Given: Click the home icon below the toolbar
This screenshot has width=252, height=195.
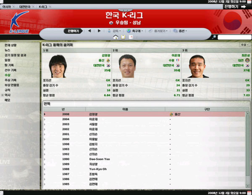Looking at the screenshot, I should [115, 37].
